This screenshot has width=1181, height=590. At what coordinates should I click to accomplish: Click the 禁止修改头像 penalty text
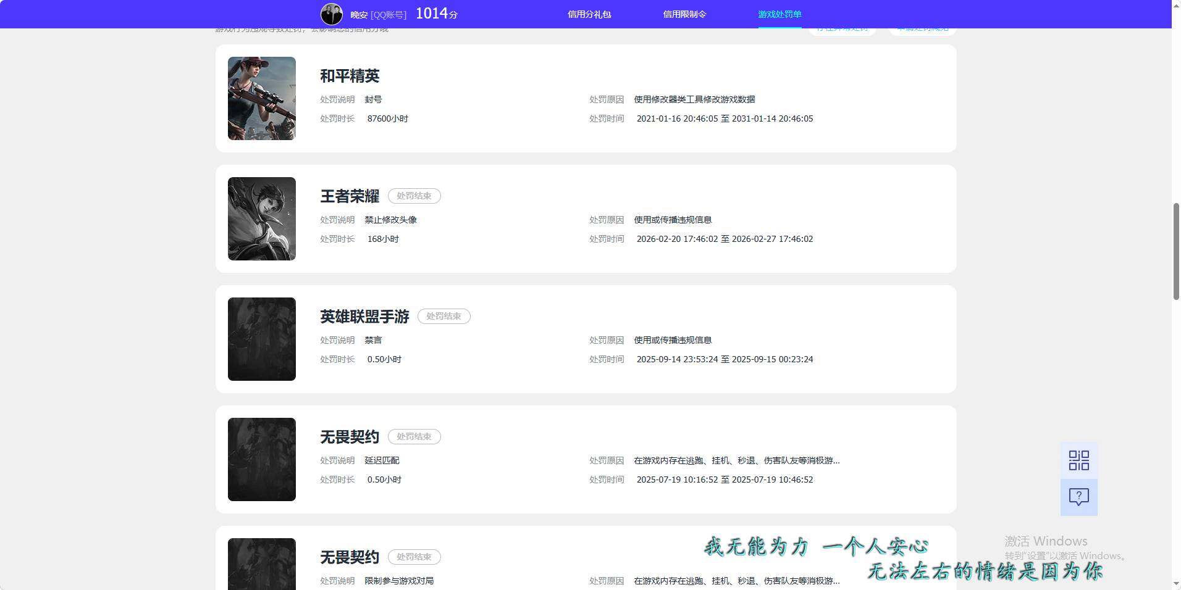coord(390,220)
